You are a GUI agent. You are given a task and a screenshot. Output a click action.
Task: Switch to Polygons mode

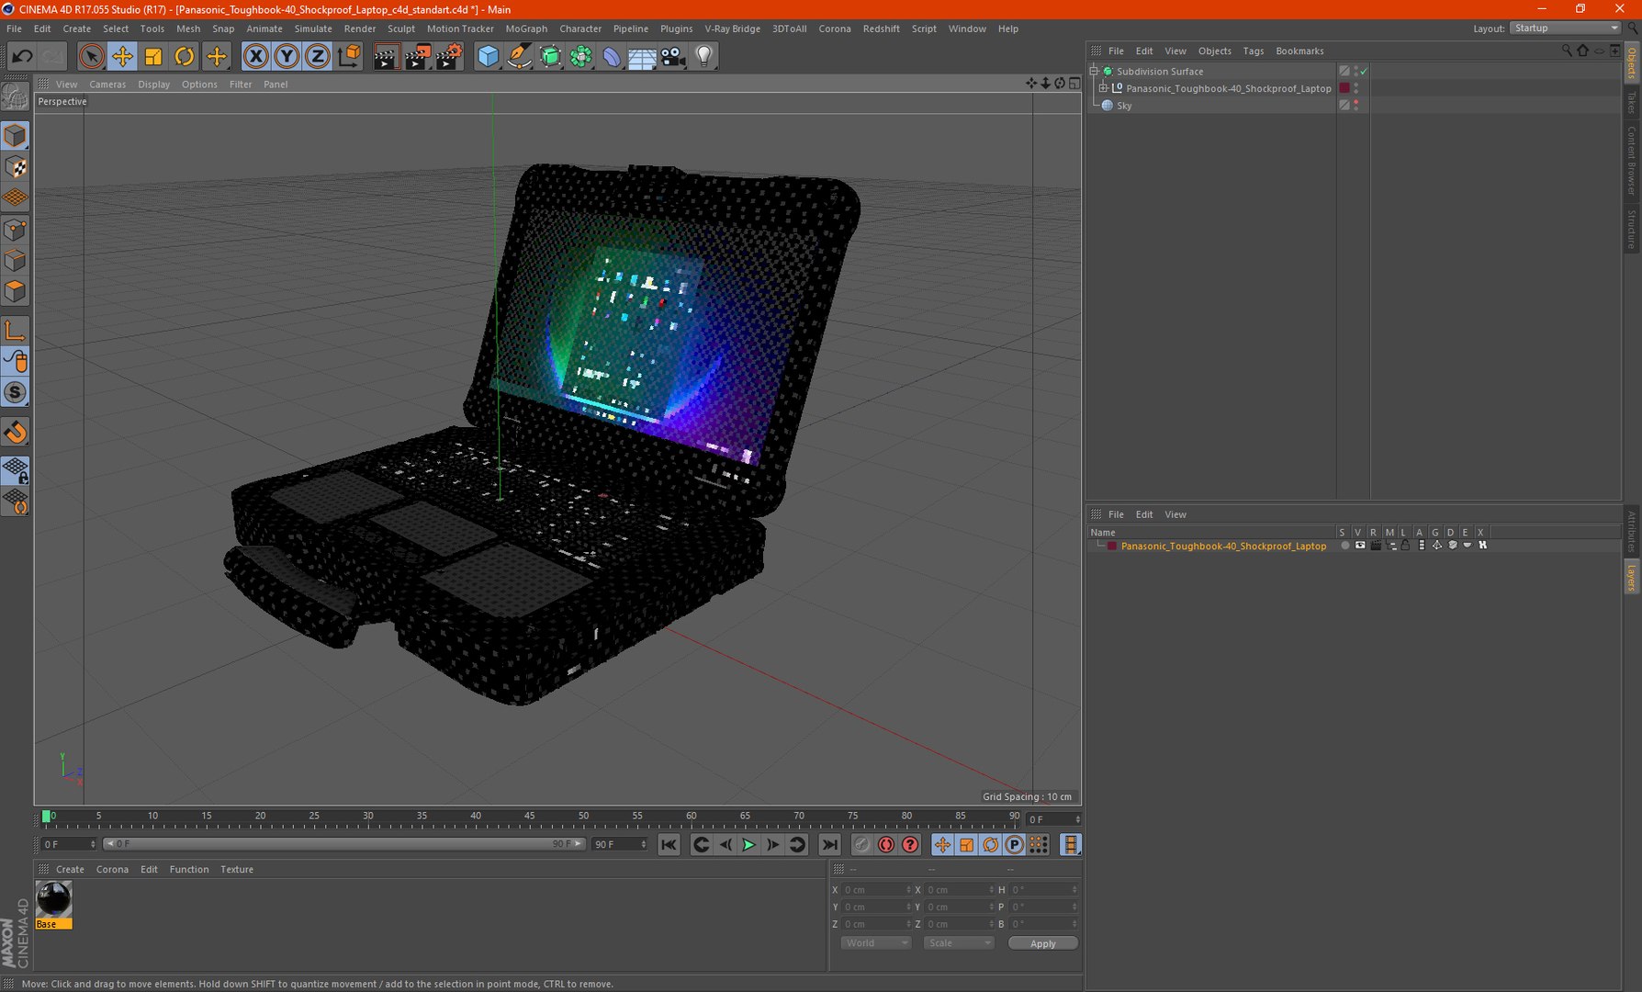[x=16, y=292]
